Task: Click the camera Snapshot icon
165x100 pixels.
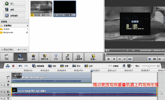Action: pos(155,59)
